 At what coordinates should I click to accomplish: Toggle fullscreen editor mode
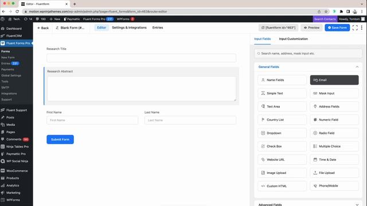355,27
